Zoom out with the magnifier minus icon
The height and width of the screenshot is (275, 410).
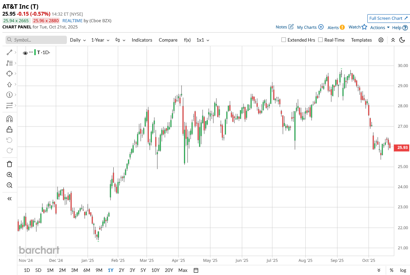9,185
